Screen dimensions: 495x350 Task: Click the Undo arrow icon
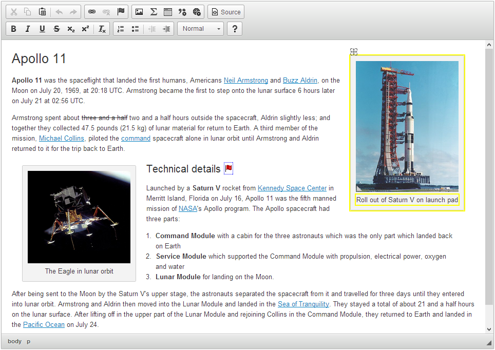[x=59, y=12]
